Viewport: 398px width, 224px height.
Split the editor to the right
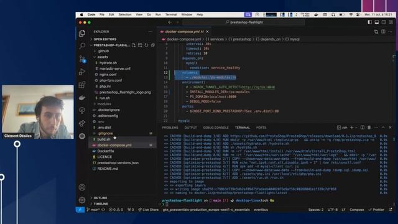tap(383, 32)
